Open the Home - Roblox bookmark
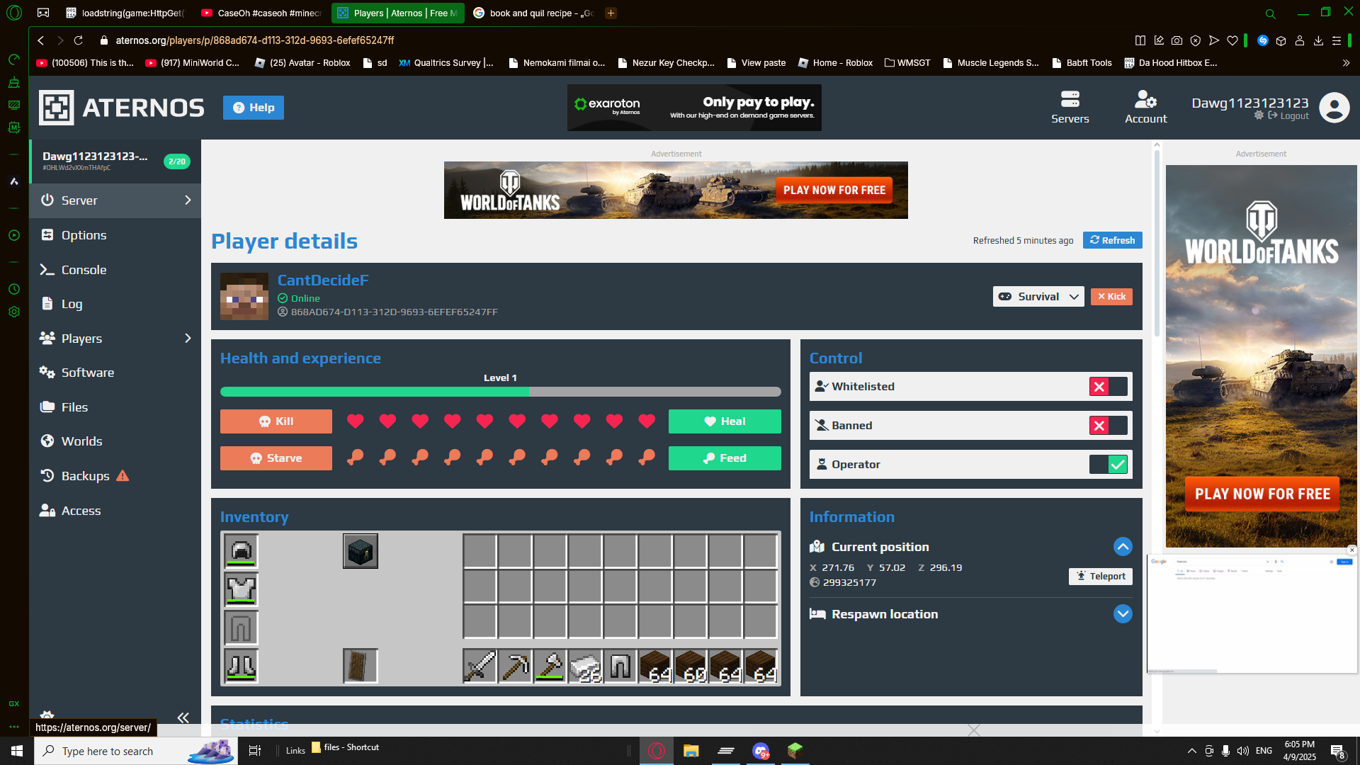Image resolution: width=1360 pixels, height=765 pixels. 836,63
